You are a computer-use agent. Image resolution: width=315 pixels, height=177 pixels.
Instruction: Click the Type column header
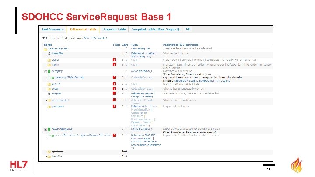coord(134,45)
